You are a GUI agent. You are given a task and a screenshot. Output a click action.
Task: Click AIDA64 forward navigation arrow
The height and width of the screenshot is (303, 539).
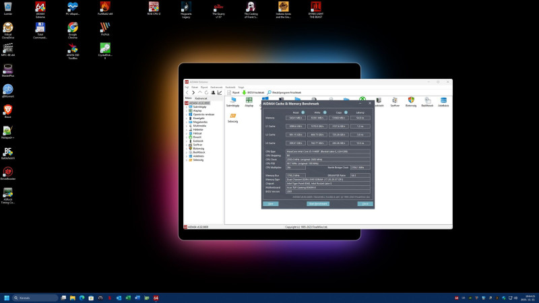(x=193, y=93)
